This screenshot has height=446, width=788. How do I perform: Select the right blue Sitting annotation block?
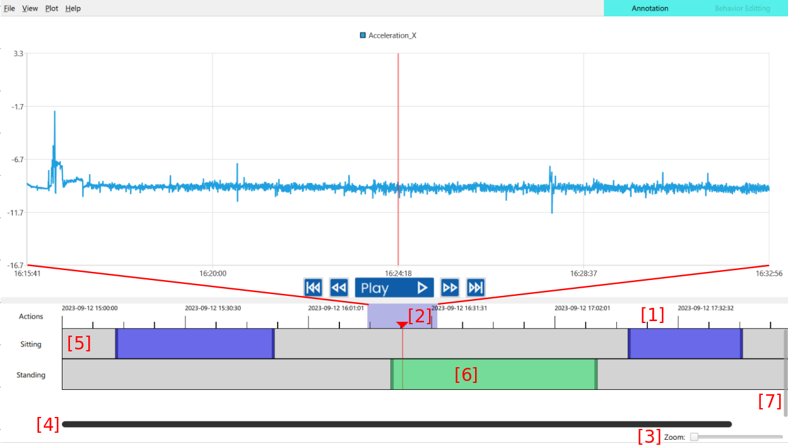click(685, 343)
